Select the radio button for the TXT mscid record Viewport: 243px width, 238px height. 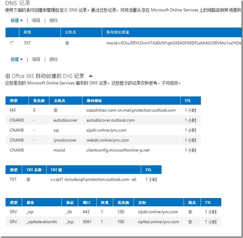click(x=12, y=43)
